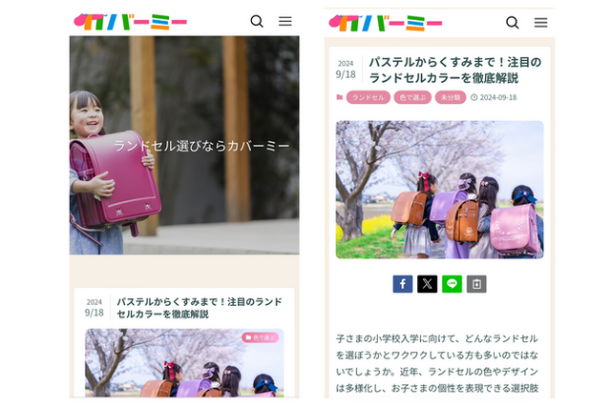
Task: Select the ランドセル category tag
Action: (369, 97)
